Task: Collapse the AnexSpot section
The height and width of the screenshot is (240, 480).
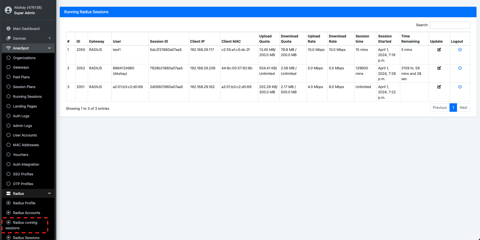Action: [49, 48]
